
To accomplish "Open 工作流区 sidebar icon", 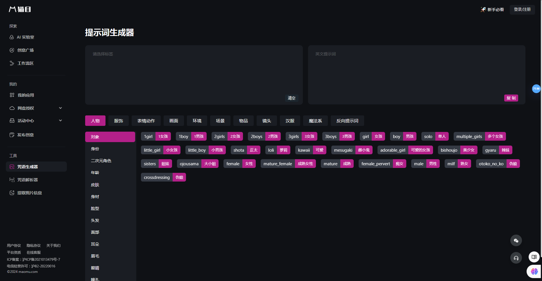I will pyautogui.click(x=12, y=63).
